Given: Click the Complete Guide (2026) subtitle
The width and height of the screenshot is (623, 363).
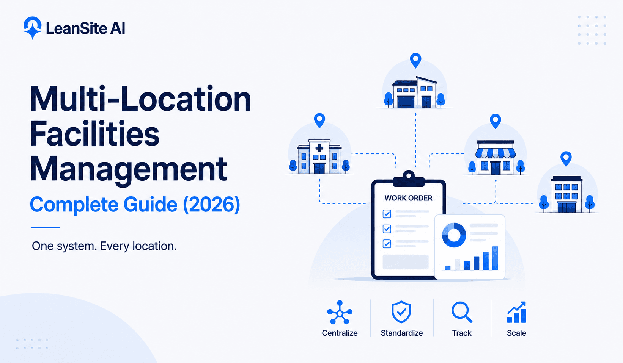Looking at the screenshot, I should point(135,205).
